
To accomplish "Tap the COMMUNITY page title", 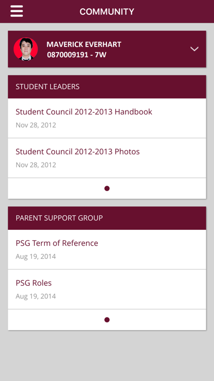I will coord(107,11).
